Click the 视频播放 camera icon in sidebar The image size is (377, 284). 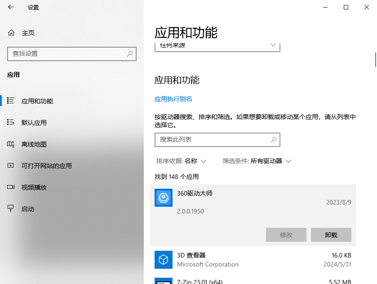point(11,187)
